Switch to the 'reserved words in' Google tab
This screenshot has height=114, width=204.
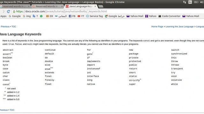(x=14, y=6)
